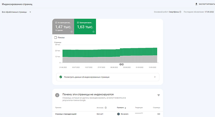Viewport: 215px width, 117px height.
Task: Click the info icon beside Почему эти страницы
Action: click(57, 95)
